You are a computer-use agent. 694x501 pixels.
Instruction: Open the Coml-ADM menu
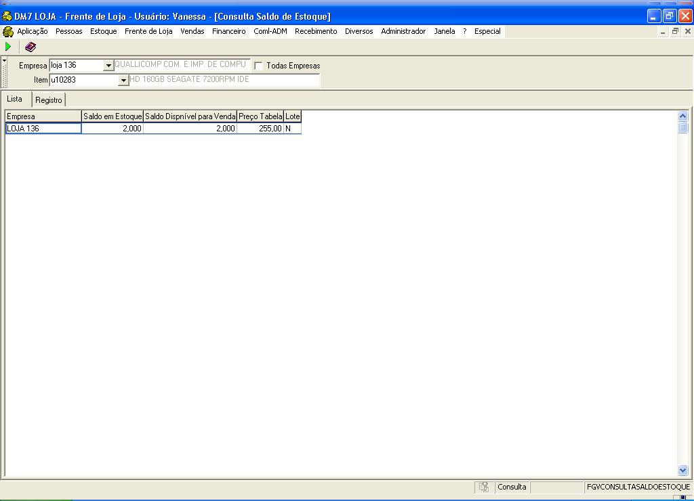[x=270, y=31]
